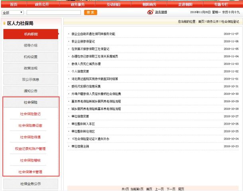Open article 基本养老保险转城乡居民养老保险流程
This screenshot has height=191, width=243.
coord(96,101)
